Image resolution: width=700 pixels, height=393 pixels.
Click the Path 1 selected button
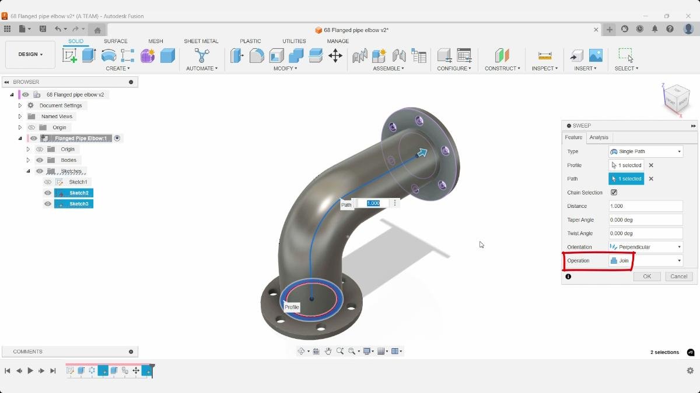coord(626,179)
